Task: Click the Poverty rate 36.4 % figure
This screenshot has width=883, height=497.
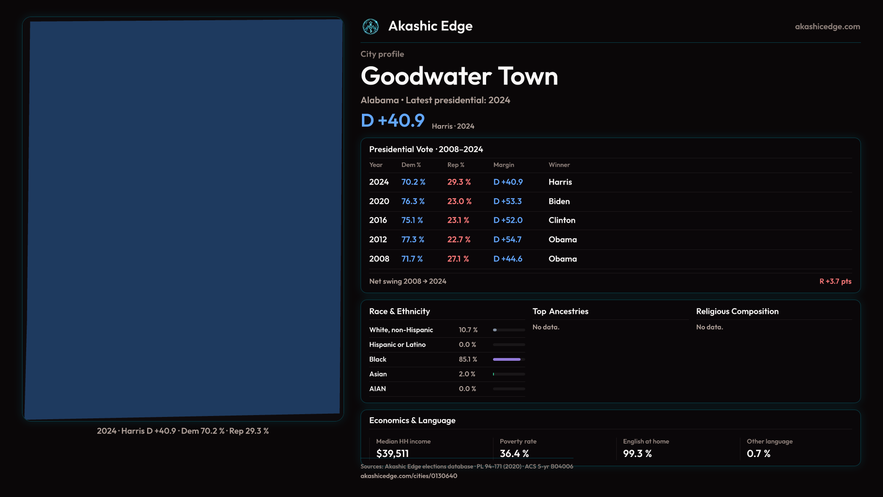Action: point(514,453)
